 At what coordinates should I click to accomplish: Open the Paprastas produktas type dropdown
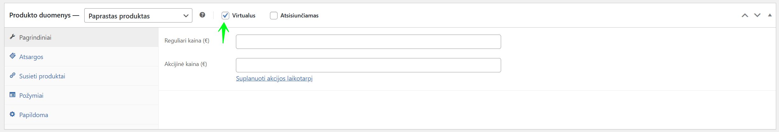[138, 16]
